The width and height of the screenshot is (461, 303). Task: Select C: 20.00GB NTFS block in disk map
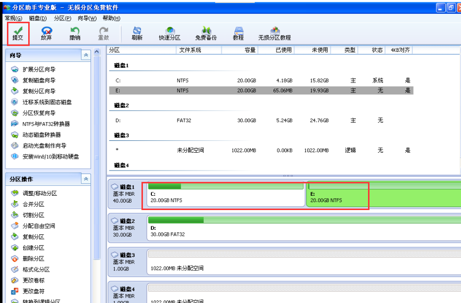tap(226, 194)
